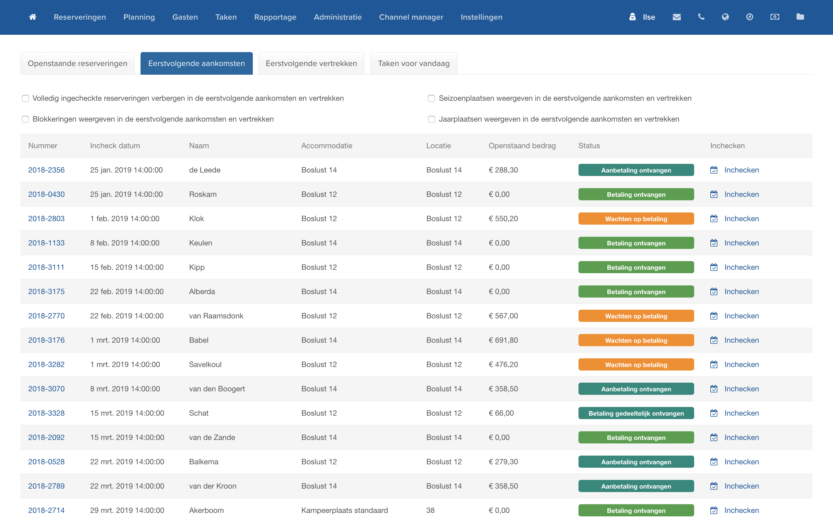
Task: Click the phone icon in top bar
Action: point(701,17)
